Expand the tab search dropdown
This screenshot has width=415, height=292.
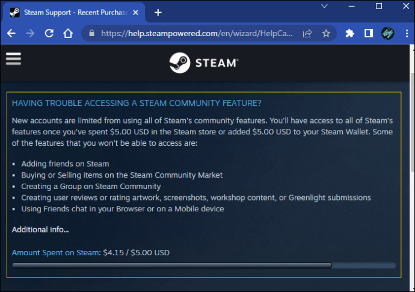tap(324, 6)
